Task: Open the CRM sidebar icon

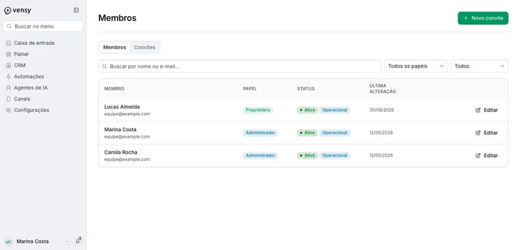Action: tap(8, 66)
